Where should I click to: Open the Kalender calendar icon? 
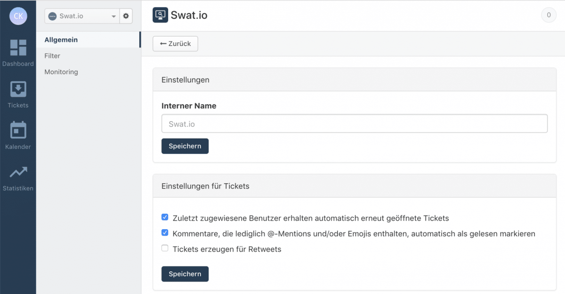click(18, 130)
